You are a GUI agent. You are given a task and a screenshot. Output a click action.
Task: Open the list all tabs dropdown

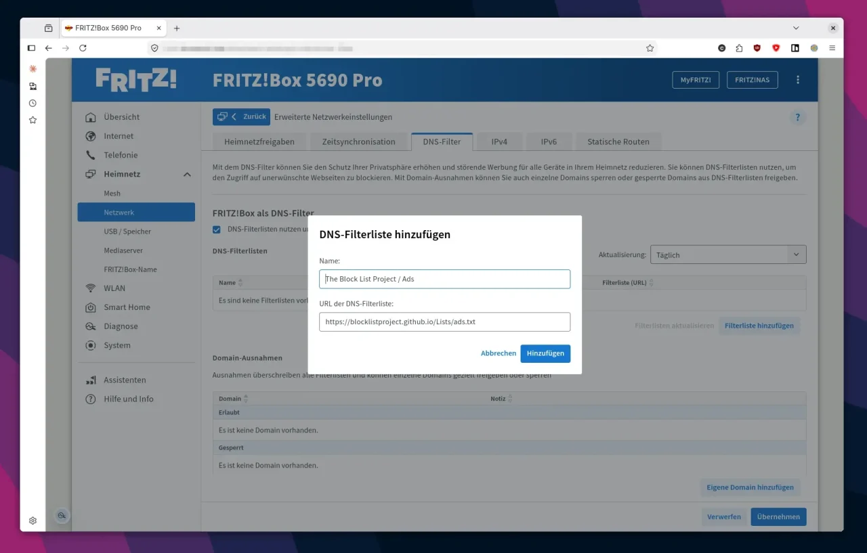click(796, 28)
